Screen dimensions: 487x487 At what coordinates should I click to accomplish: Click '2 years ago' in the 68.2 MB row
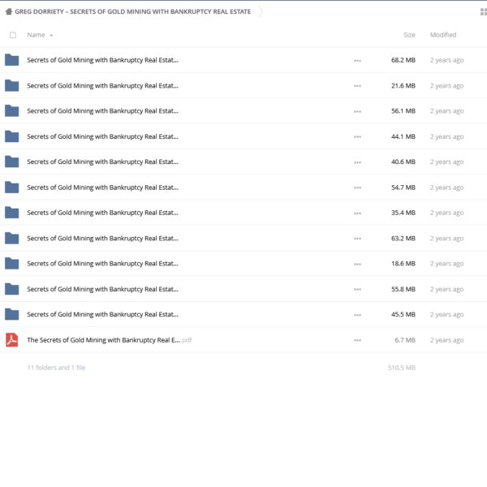pos(446,60)
